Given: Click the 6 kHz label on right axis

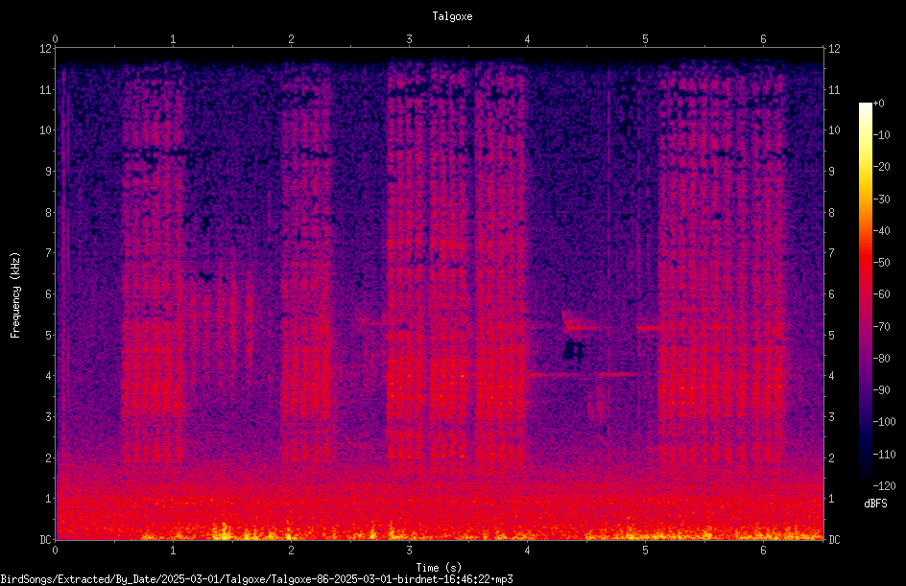Looking at the screenshot, I should click(x=831, y=294).
